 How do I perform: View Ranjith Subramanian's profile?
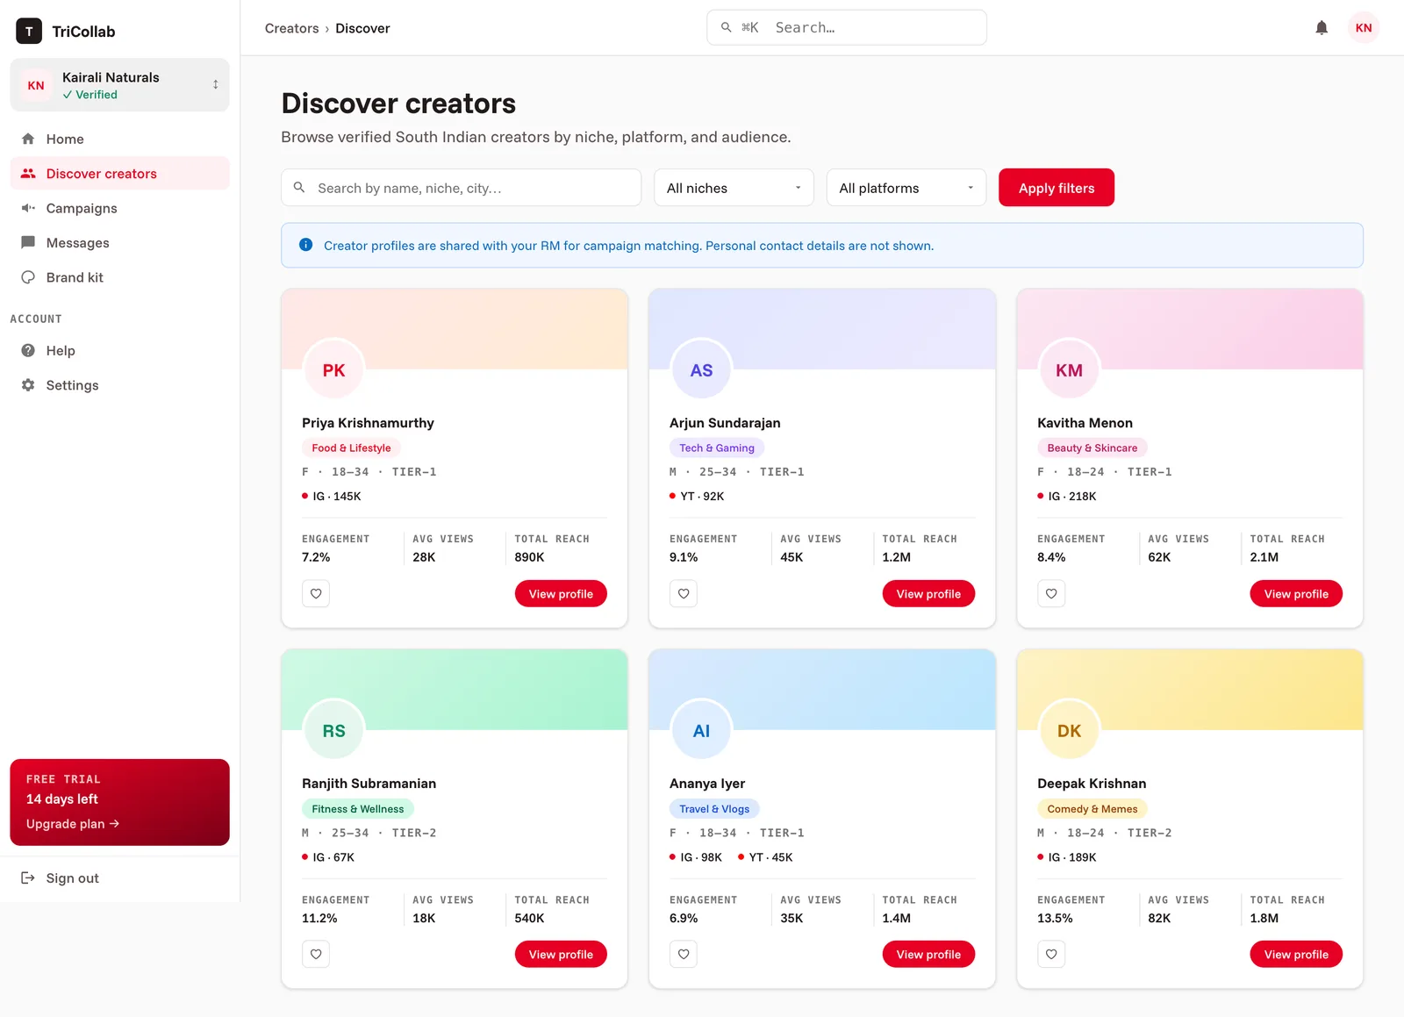(x=561, y=955)
